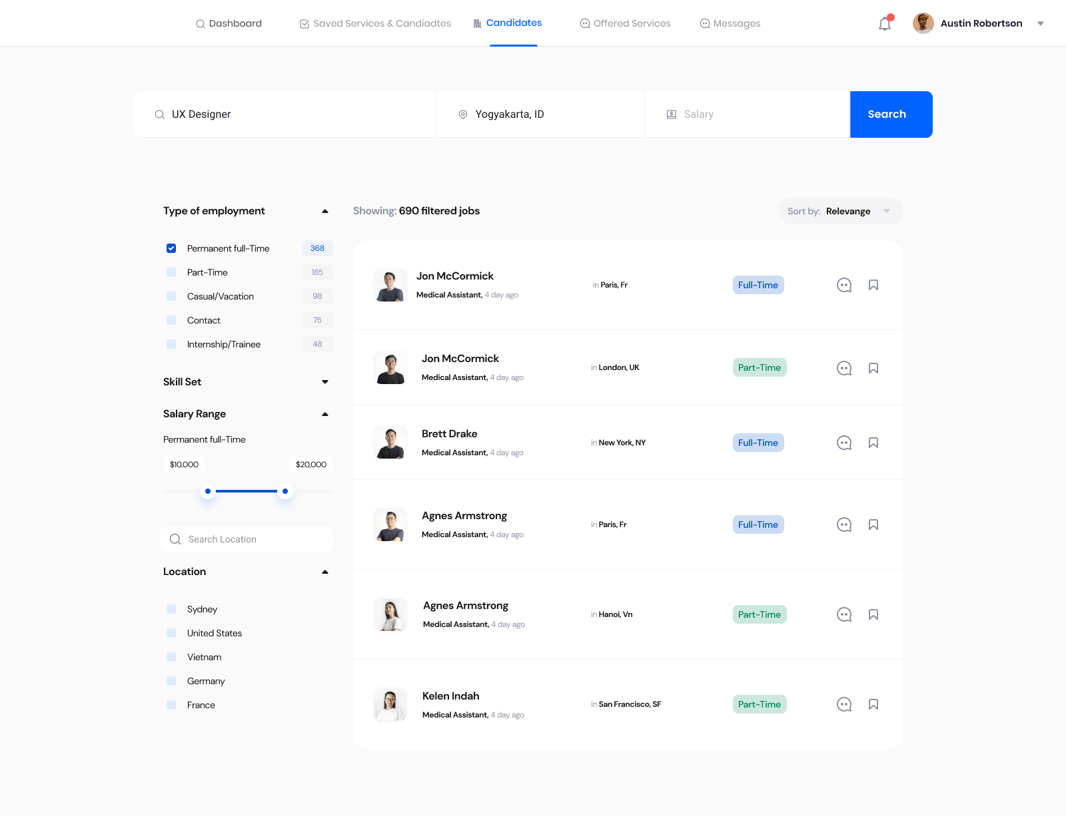Click the notification bell icon
1066x816 pixels.
885,24
